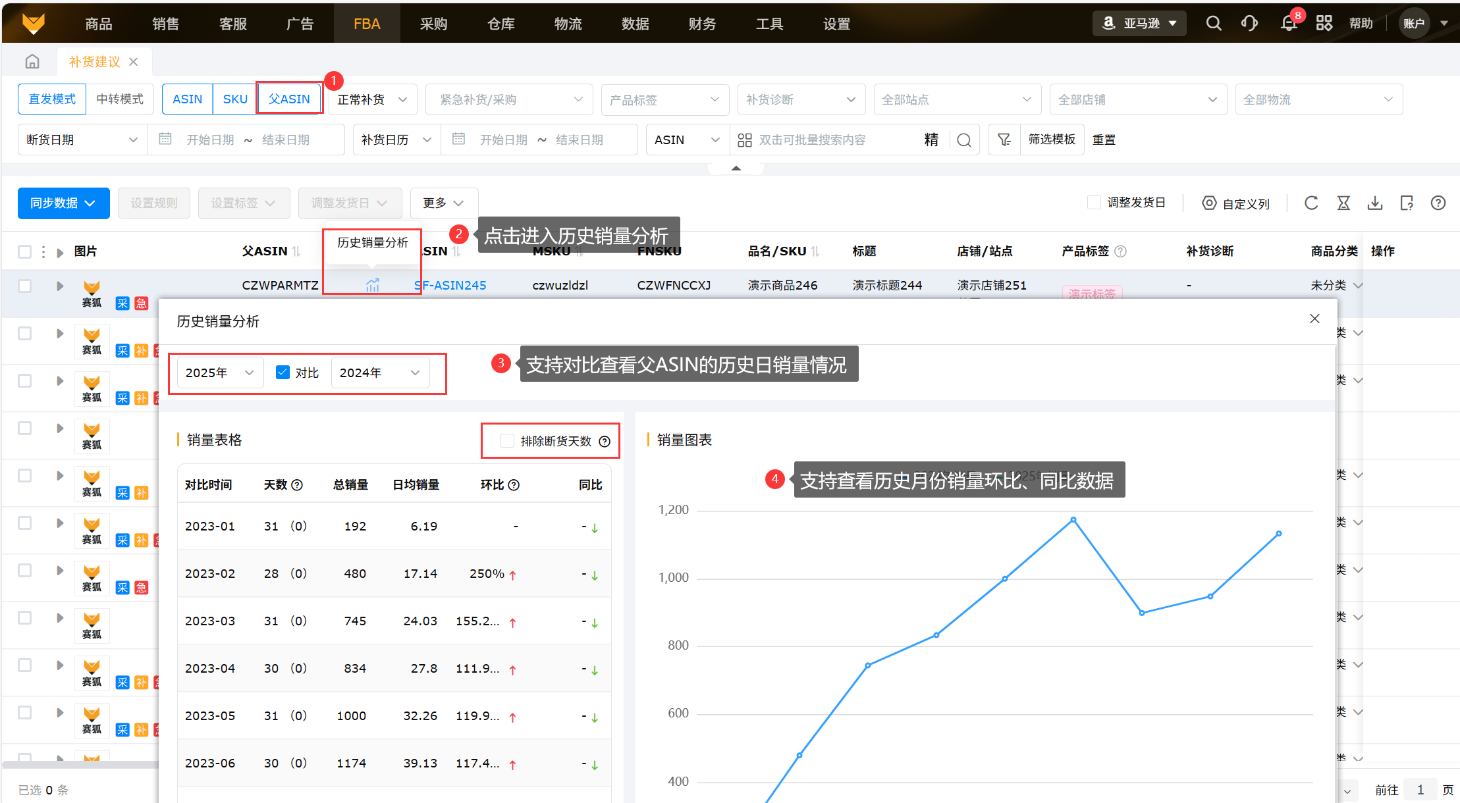Screen dimensions: 1460x803
Task: Uncheck the 对比 compare checkbox
Action: [x=283, y=373]
